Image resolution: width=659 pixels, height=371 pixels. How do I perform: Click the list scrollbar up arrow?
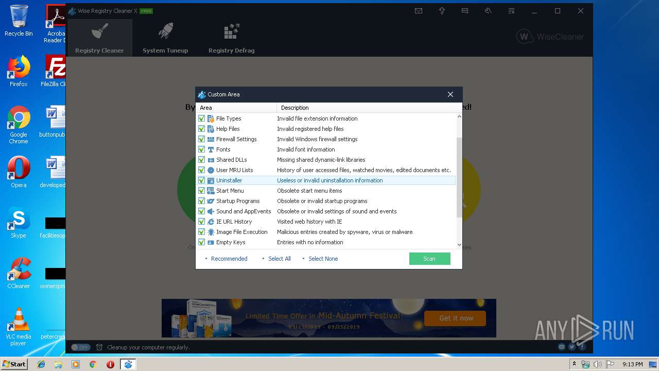pos(459,116)
